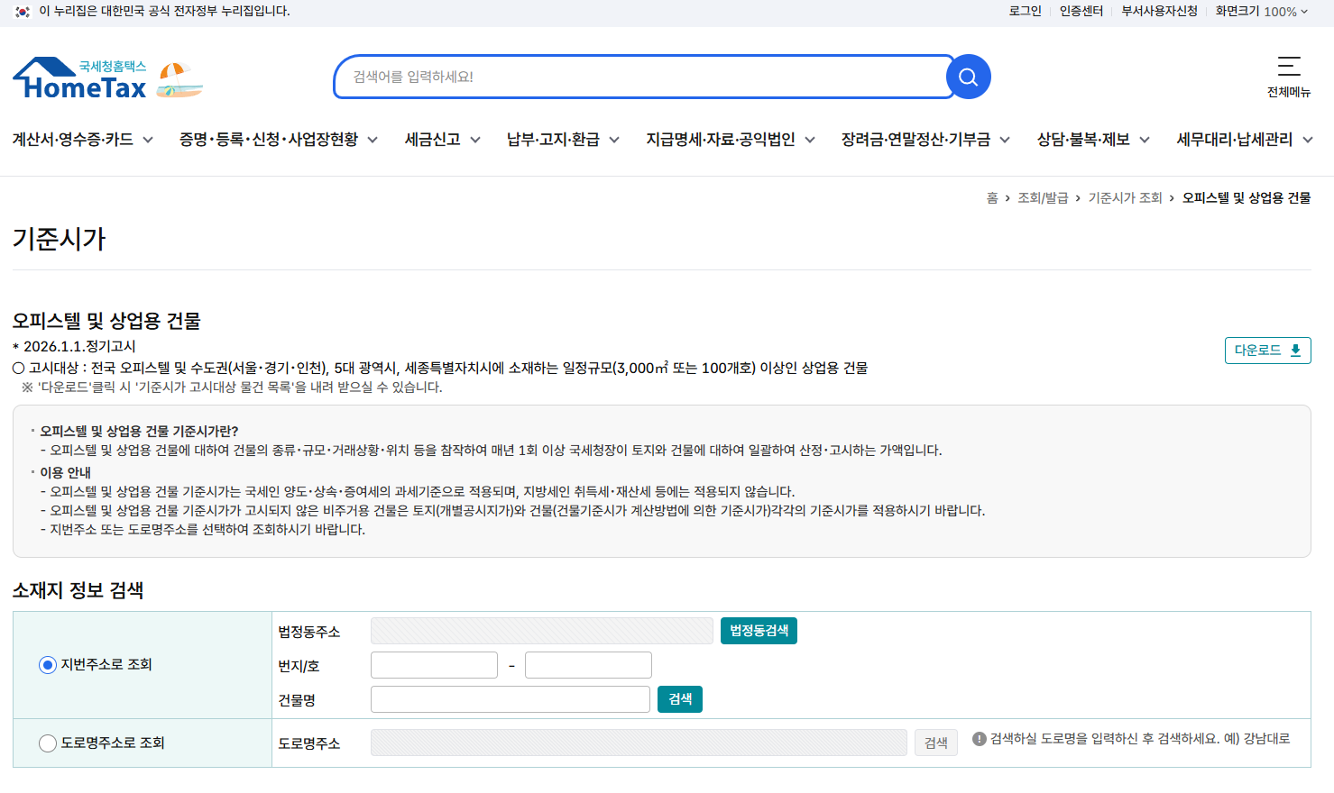Screen dimensions: 1334x793
Task: Expand the 상담·불복·제보 menu chevron
Action: pos(1145,140)
